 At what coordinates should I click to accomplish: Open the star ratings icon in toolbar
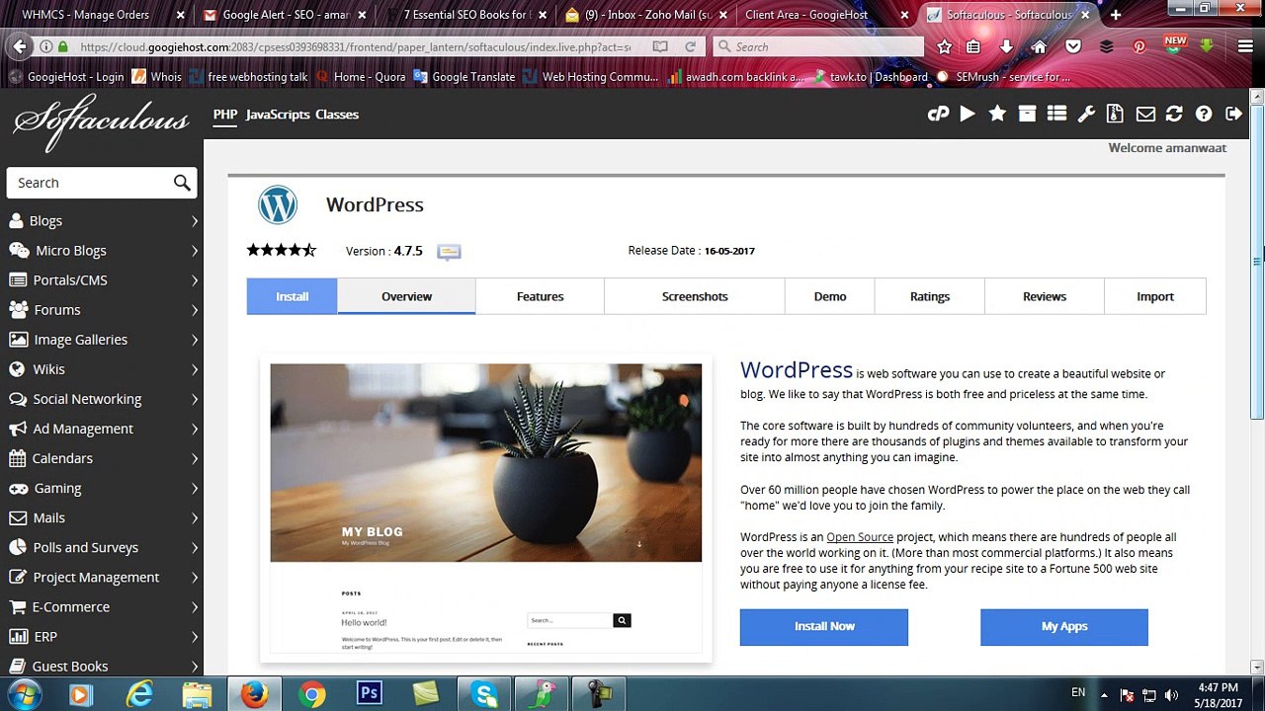(x=997, y=115)
